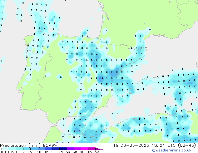The width and height of the screenshot is (198, 153).
Task: Click the 0.1–0.5 mm palest legend swatch
Action: click(5, 149)
